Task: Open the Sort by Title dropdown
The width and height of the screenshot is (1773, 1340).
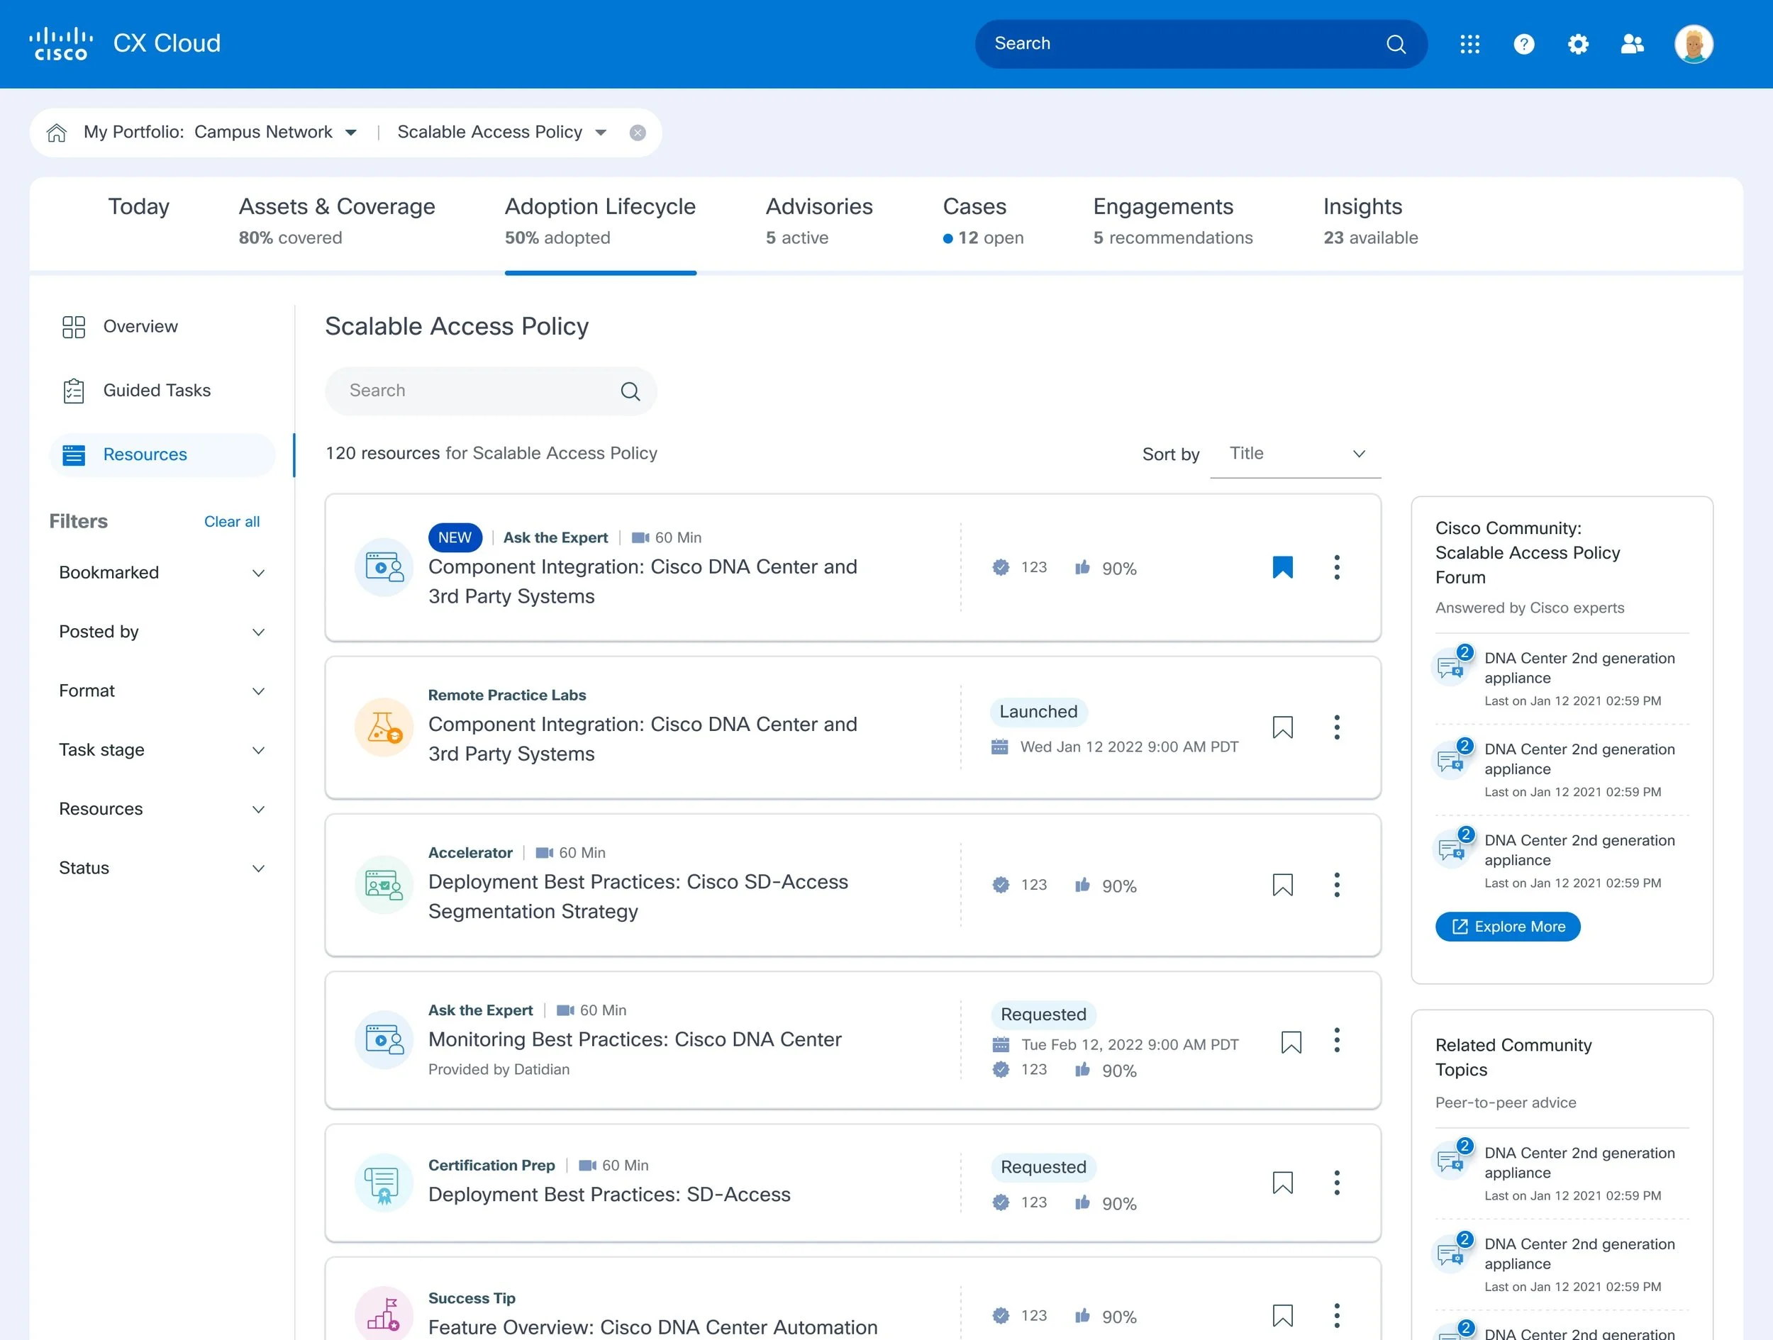Action: coord(1295,454)
